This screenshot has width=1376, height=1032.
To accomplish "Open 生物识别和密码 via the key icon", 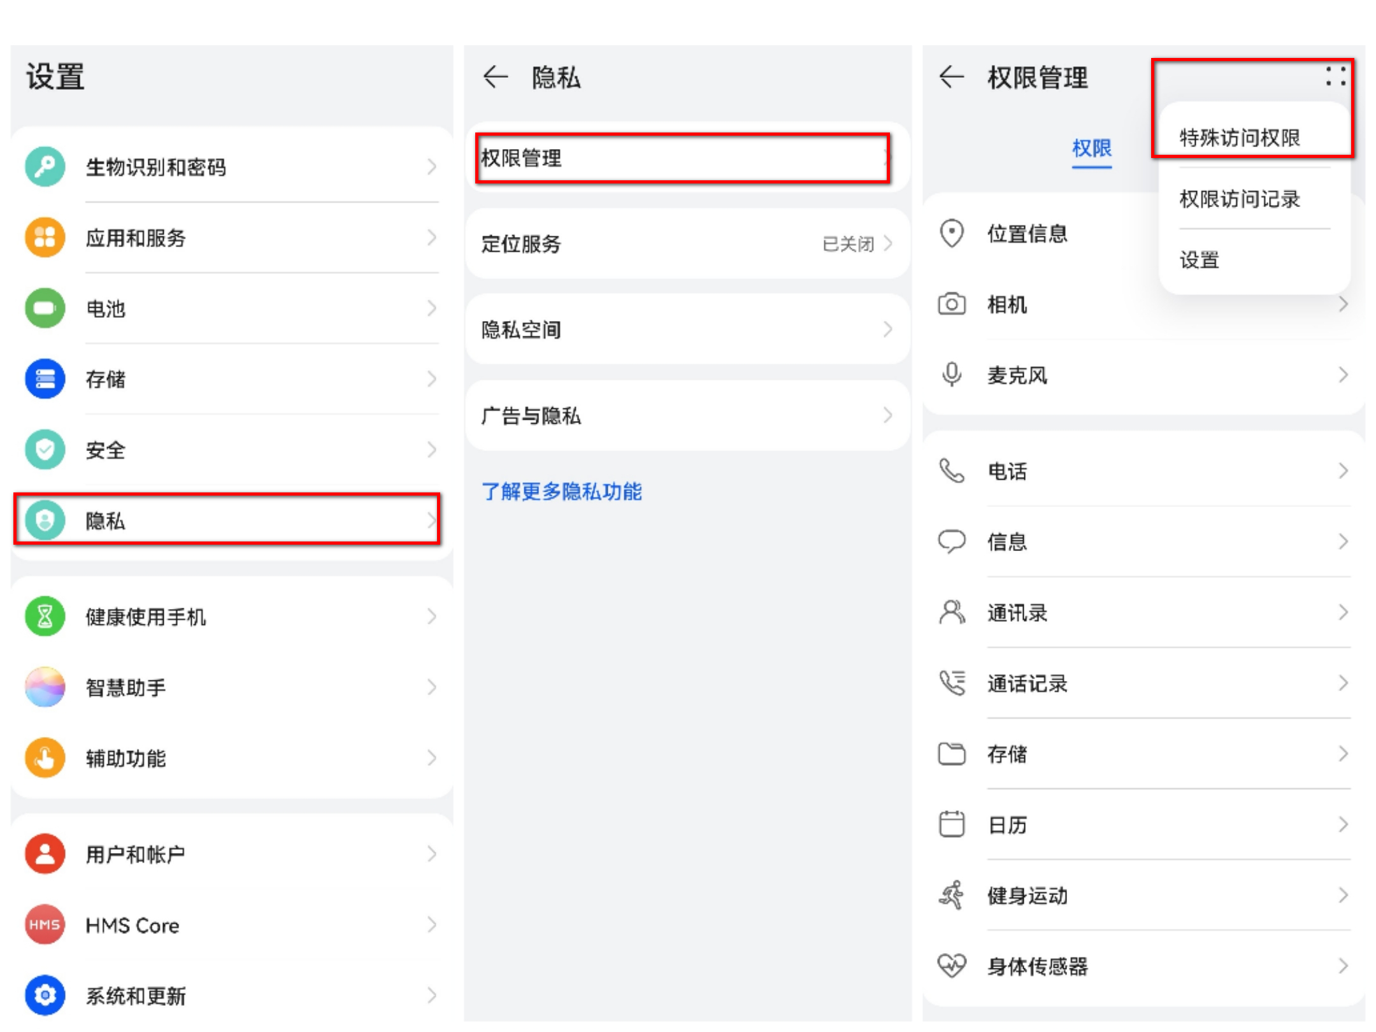I will [x=45, y=166].
